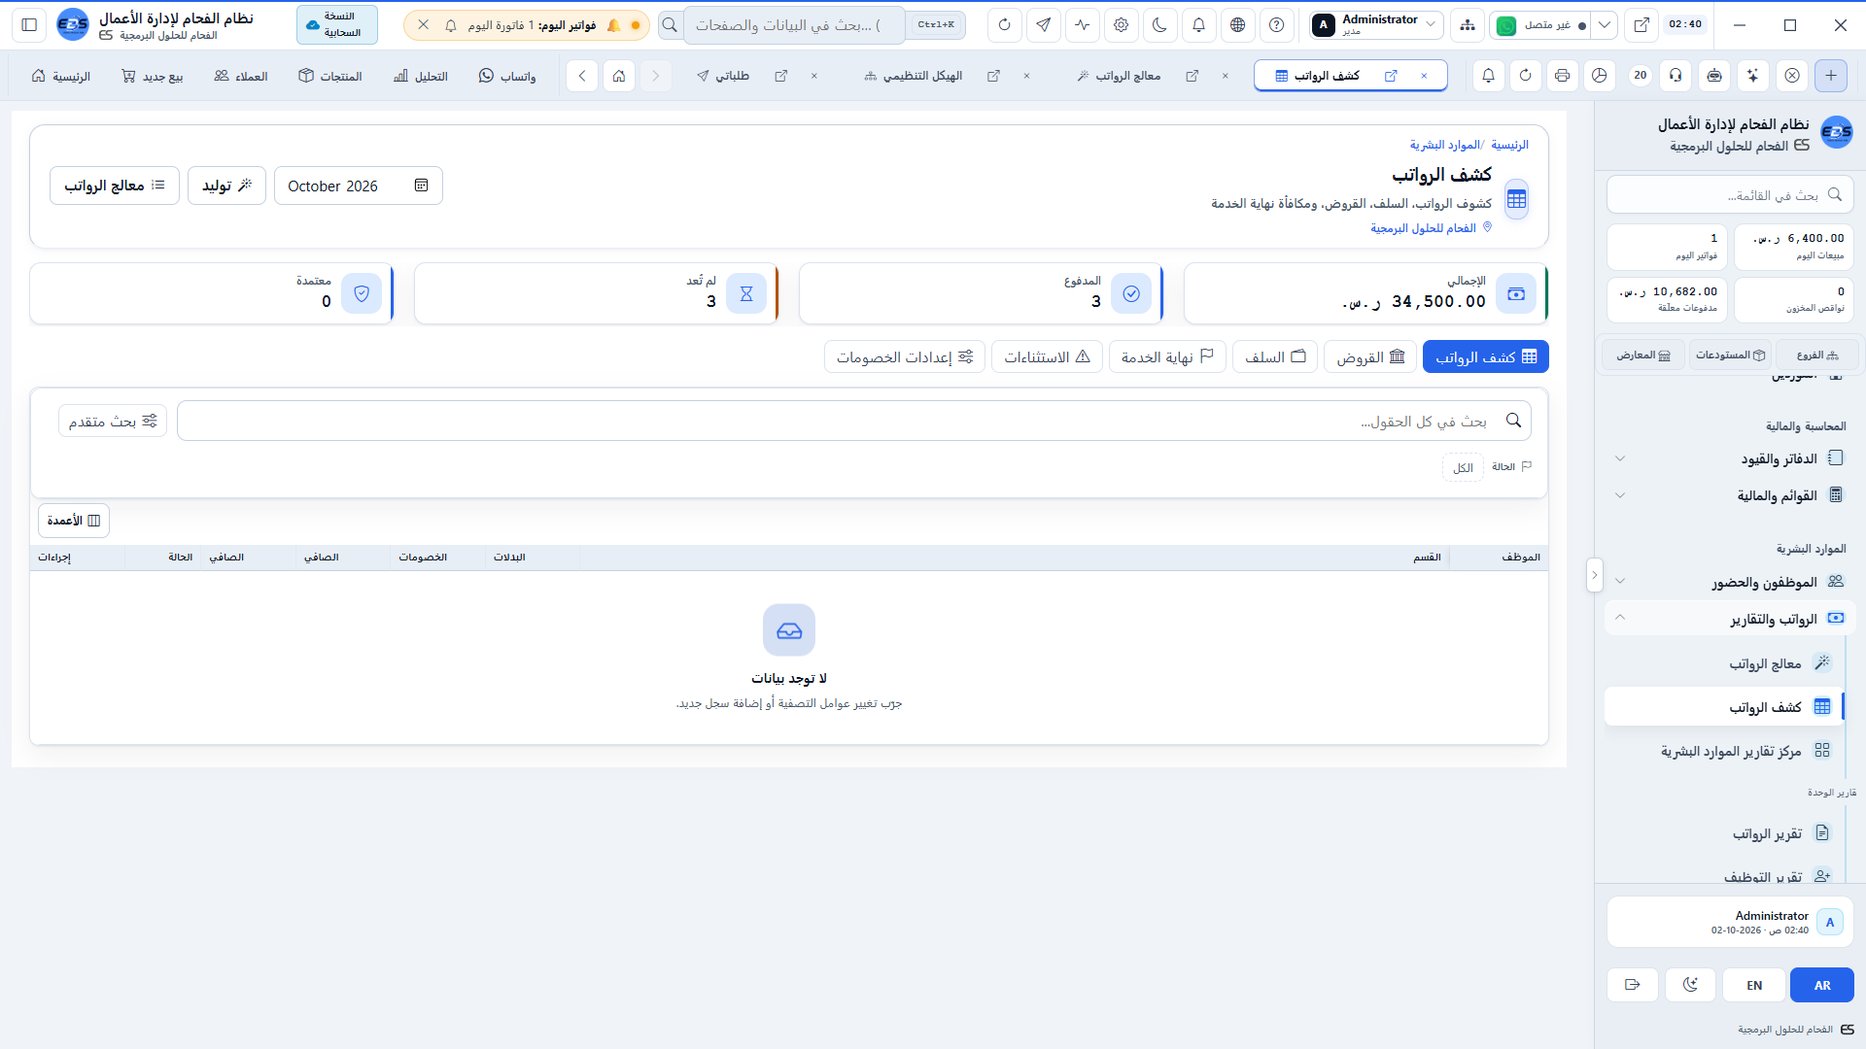Focus the بحث في كل الحقول search box
The width and height of the screenshot is (1866, 1049).
pyautogui.click(x=854, y=421)
